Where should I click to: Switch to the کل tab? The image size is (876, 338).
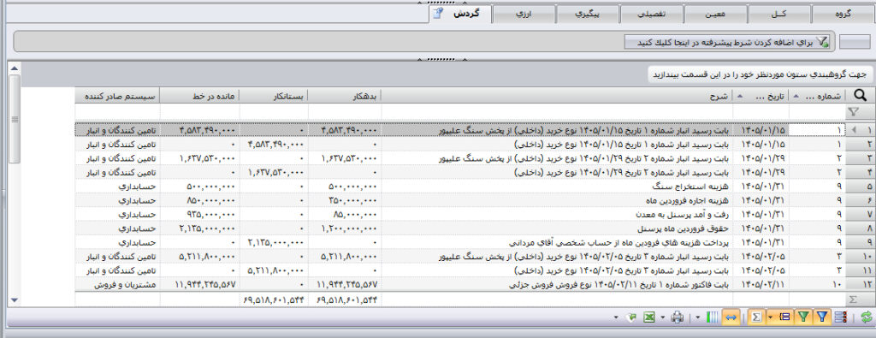[x=778, y=14]
